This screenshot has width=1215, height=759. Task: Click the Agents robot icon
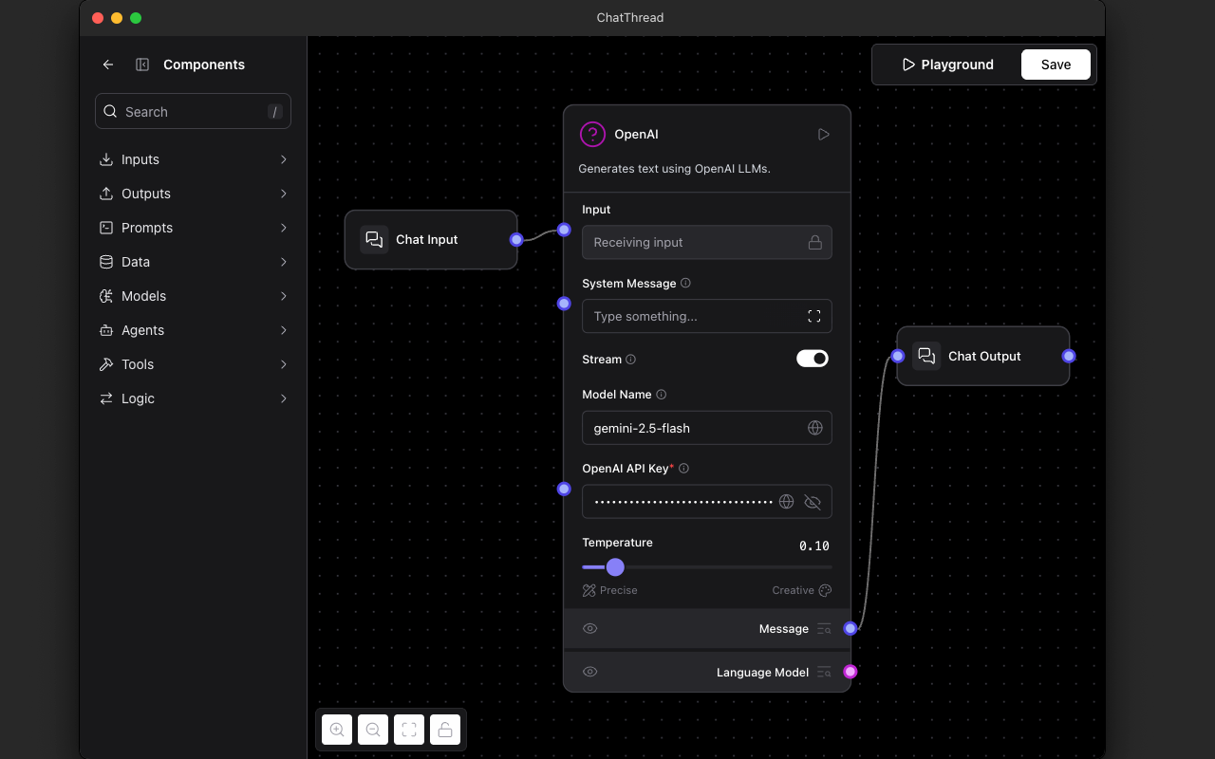pos(106,330)
